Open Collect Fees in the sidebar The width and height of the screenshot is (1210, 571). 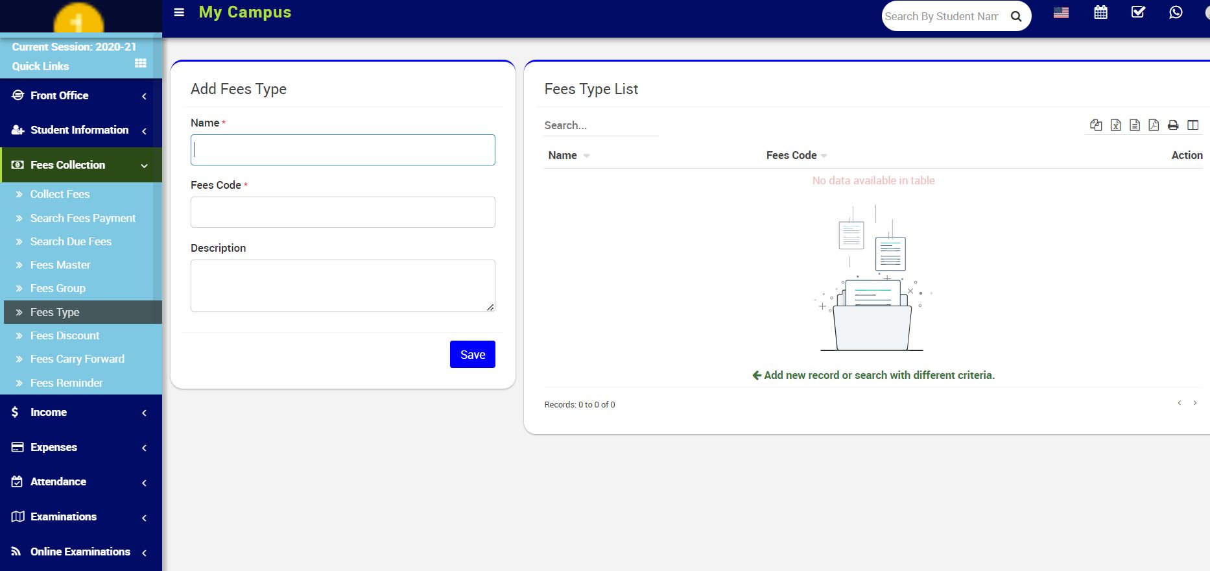(60, 194)
